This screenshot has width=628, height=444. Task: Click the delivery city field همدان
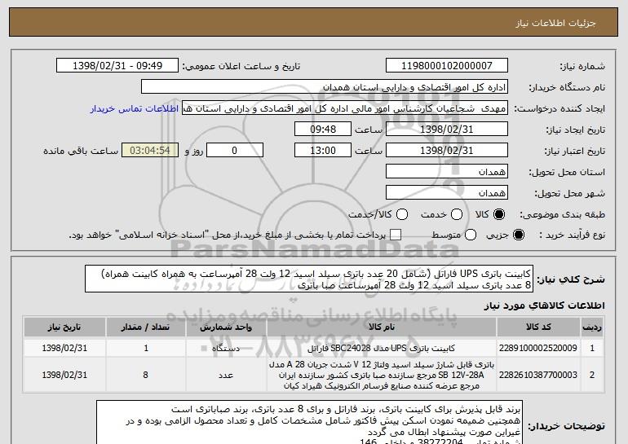coord(447,193)
